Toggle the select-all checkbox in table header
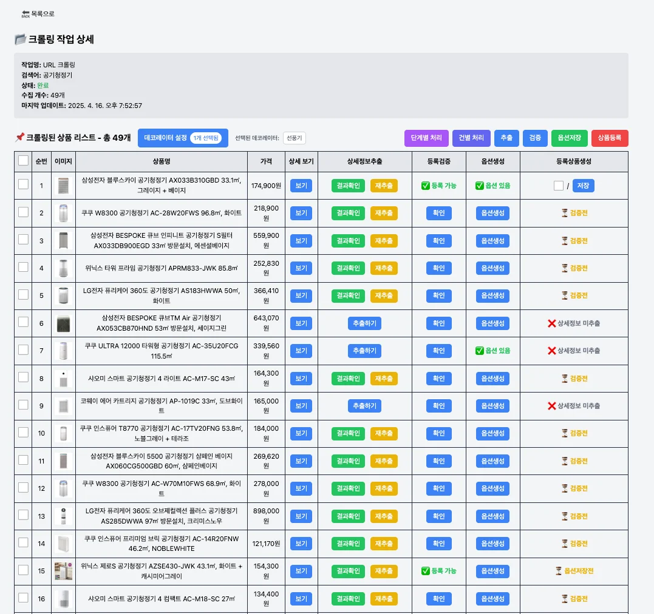Image resolution: width=654 pixels, height=614 pixels. point(23,161)
